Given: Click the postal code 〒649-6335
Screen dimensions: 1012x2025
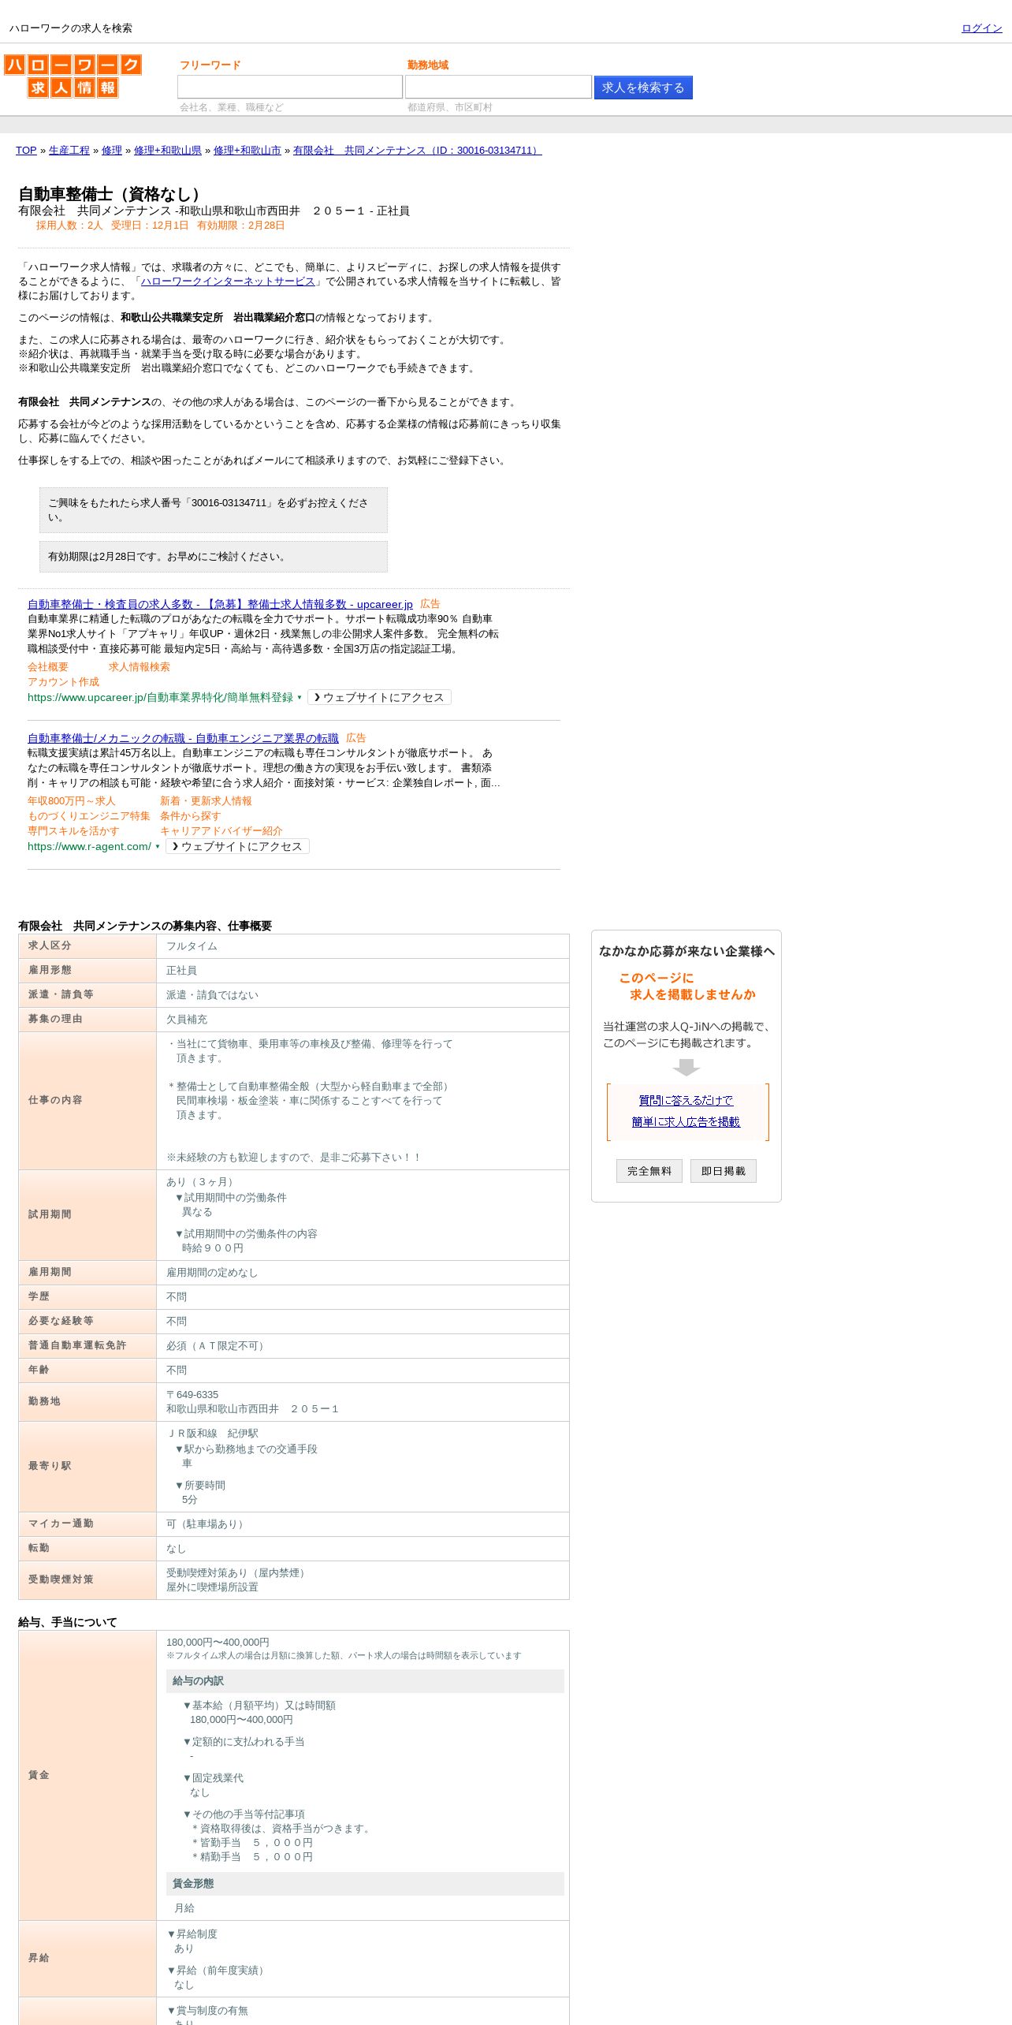Looking at the screenshot, I should (192, 1395).
